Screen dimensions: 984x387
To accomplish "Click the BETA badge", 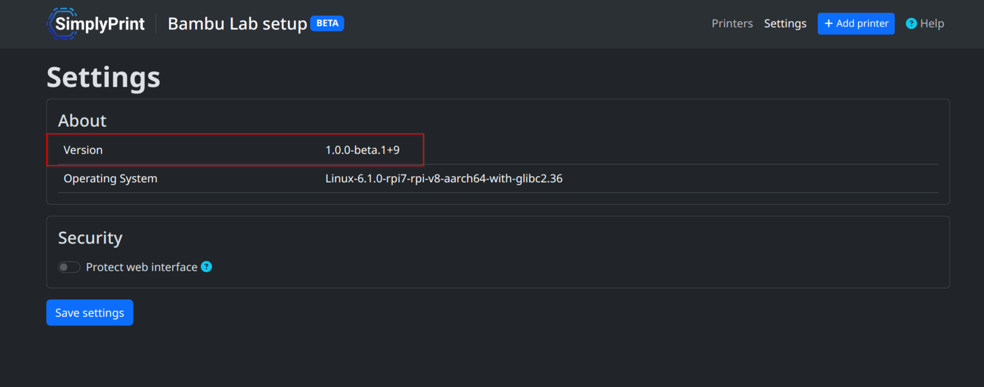I will pos(327,23).
